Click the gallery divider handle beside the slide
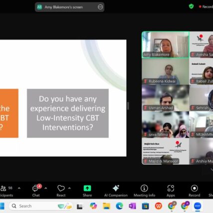The height and width of the screenshot is (213, 213). [128, 106]
